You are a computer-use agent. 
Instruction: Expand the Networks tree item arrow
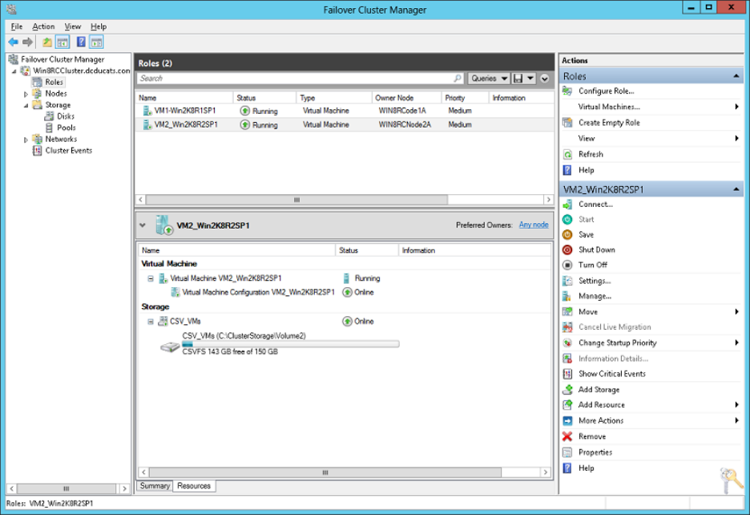coord(26,140)
